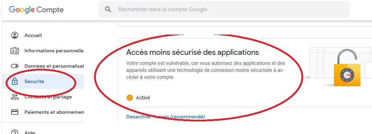Click the Sécurité lock icon

15,81
